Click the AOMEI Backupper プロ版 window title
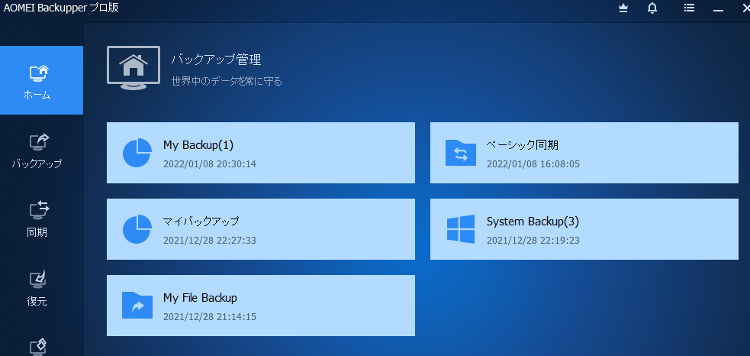The width and height of the screenshot is (750, 356). point(61,8)
